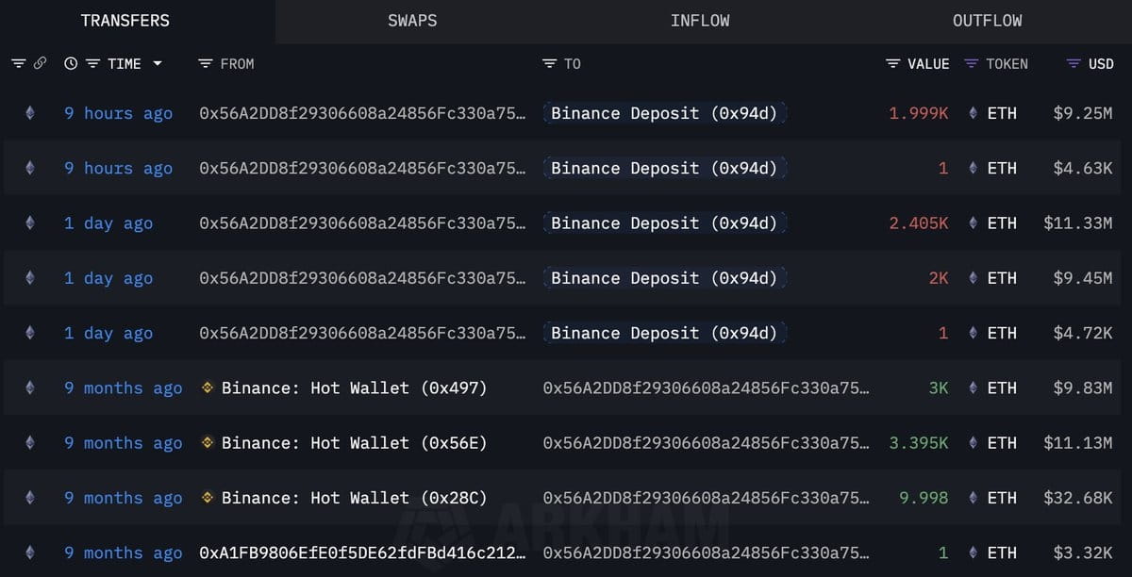Switch to the OUTFLOW tab

[988, 20]
